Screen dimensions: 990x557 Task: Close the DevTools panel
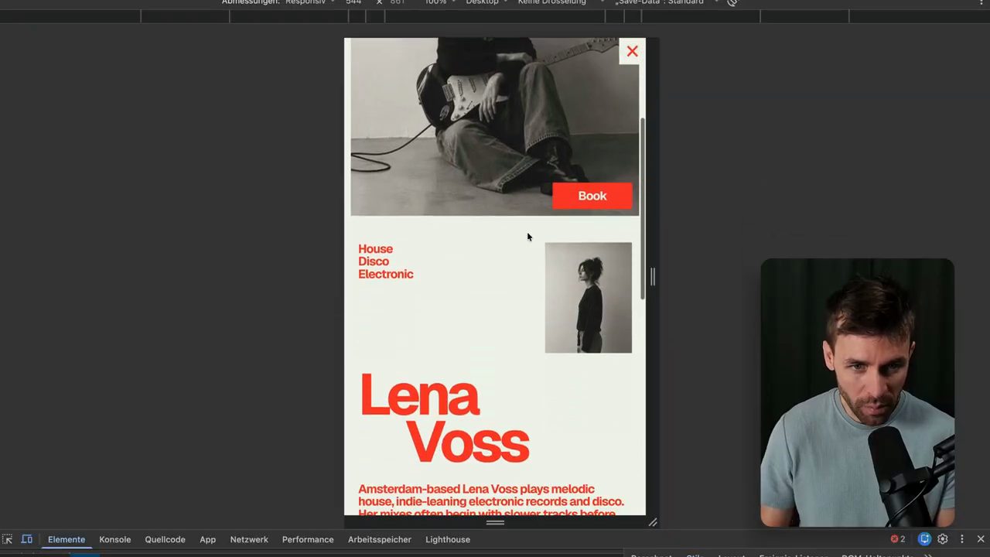981,539
